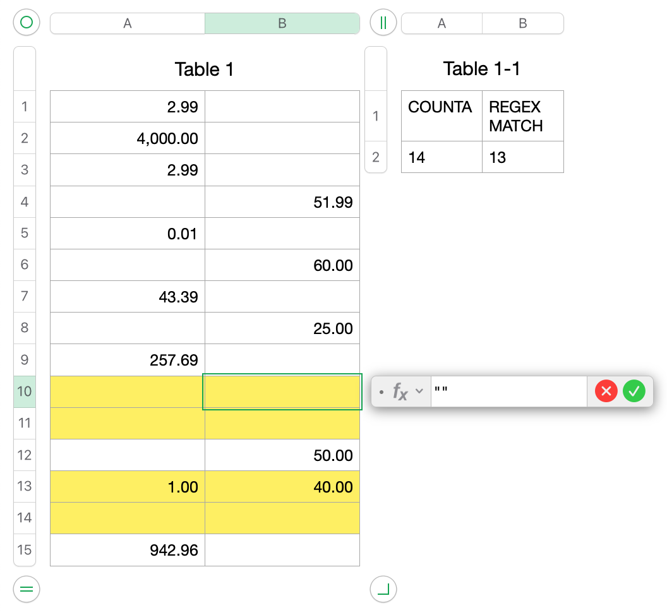Select row 2 header in Table 1-1
This screenshot has width=667, height=615.
pyautogui.click(x=376, y=157)
